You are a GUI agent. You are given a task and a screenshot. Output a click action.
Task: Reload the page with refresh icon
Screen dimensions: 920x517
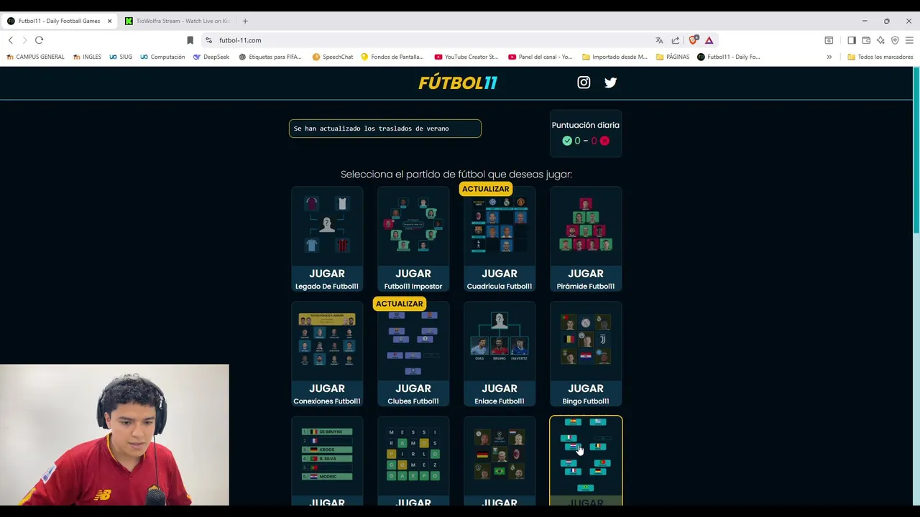39,40
